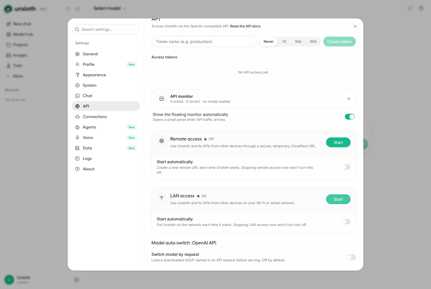Image resolution: width=431 pixels, height=289 pixels.
Task: Click the System settings icon
Action: tap(78, 85)
